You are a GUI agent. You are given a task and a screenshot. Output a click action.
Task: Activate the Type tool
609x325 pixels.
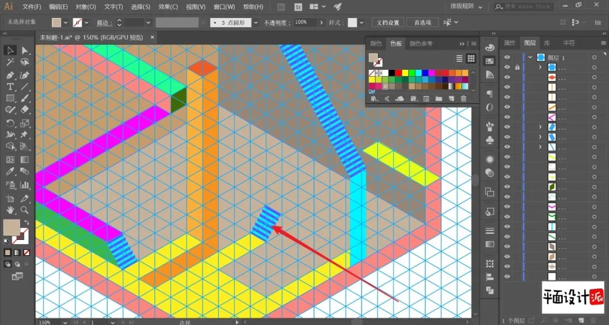pyautogui.click(x=10, y=87)
